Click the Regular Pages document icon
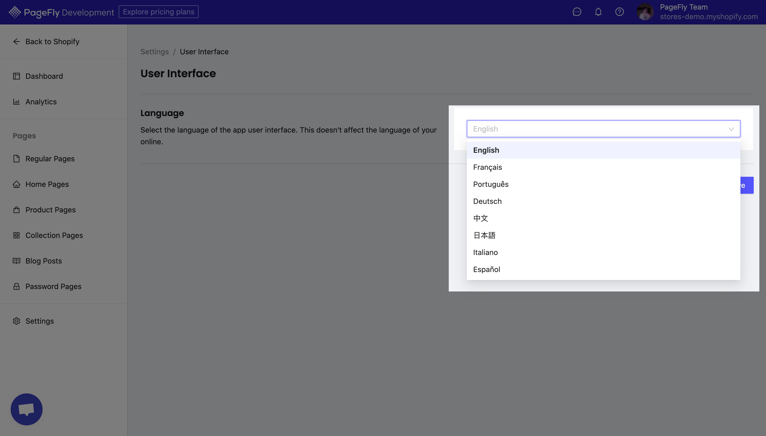This screenshot has height=436, width=766. (17, 159)
